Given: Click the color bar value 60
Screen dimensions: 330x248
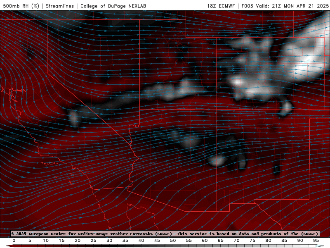Looking at the screenshot, I should [x=205, y=241].
